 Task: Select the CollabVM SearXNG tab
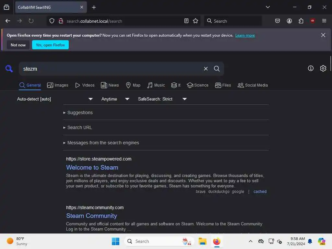[x=51, y=7]
